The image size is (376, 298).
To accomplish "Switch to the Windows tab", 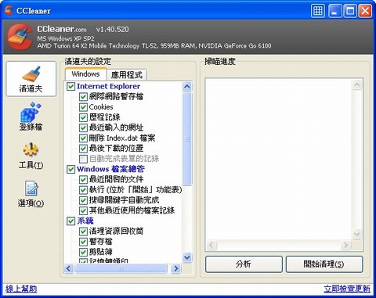I will point(85,74).
